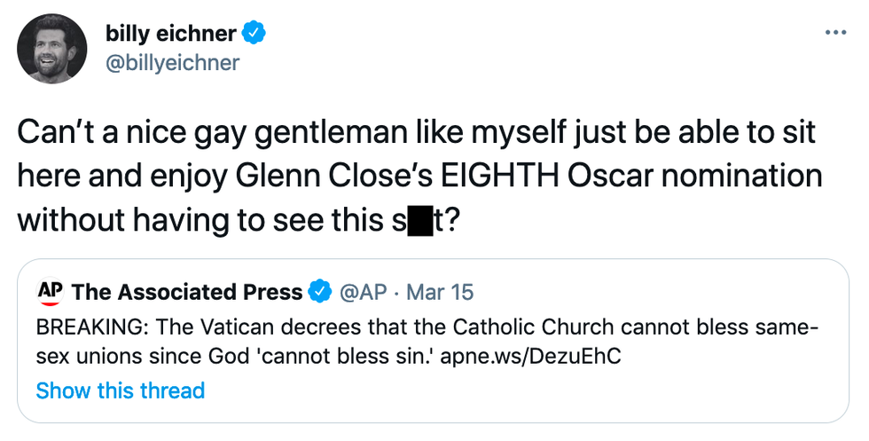The width and height of the screenshot is (869, 441).
Task: Open the @billyeichner handle link
Action: (172, 62)
